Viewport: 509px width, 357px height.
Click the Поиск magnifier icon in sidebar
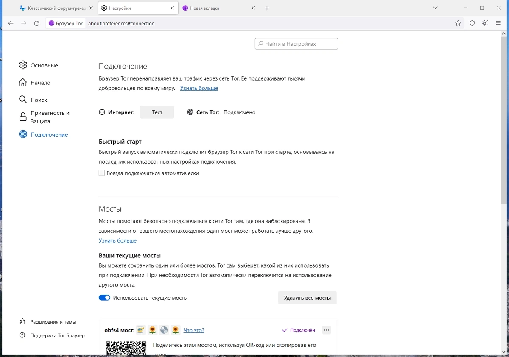(23, 100)
